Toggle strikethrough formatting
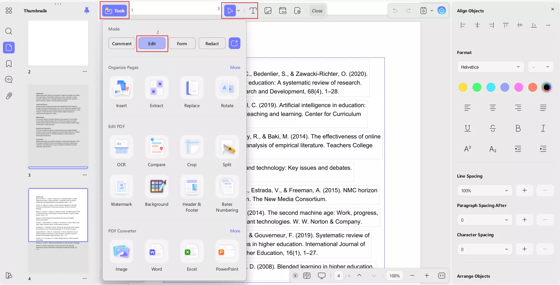The image size is (560, 285). (x=493, y=128)
